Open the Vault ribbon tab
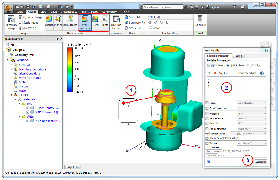280x180 pixels. point(54,12)
